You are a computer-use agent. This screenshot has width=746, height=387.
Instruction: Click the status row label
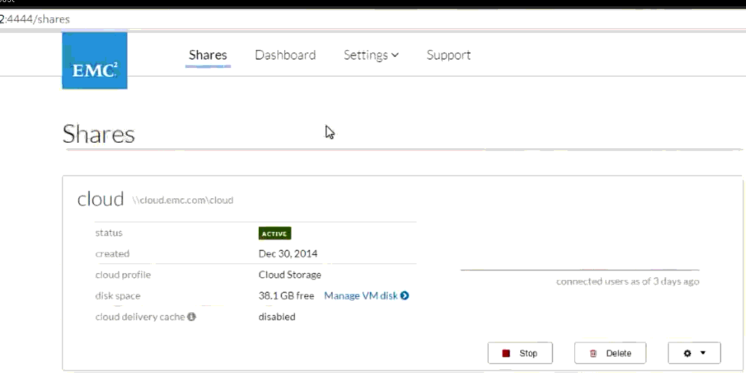coord(109,233)
